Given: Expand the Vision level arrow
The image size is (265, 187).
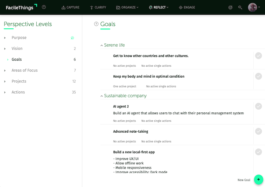Looking at the screenshot, I should coord(5,49).
